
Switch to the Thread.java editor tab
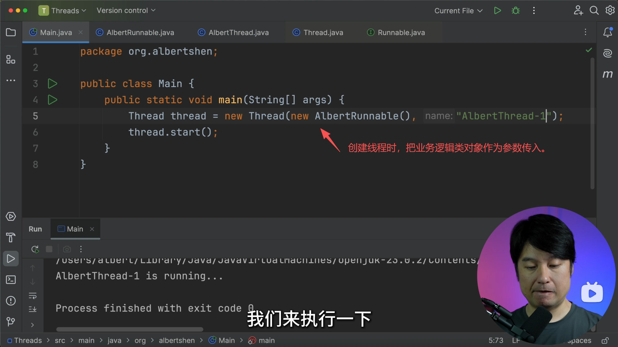pos(323,32)
